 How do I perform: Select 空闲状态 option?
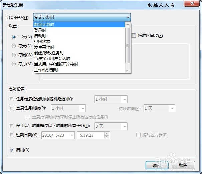click(79, 42)
